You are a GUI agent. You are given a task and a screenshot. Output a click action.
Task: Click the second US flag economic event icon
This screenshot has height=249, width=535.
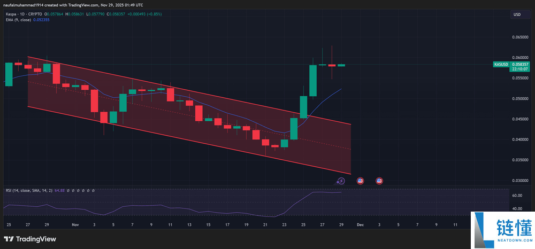tap(379, 181)
